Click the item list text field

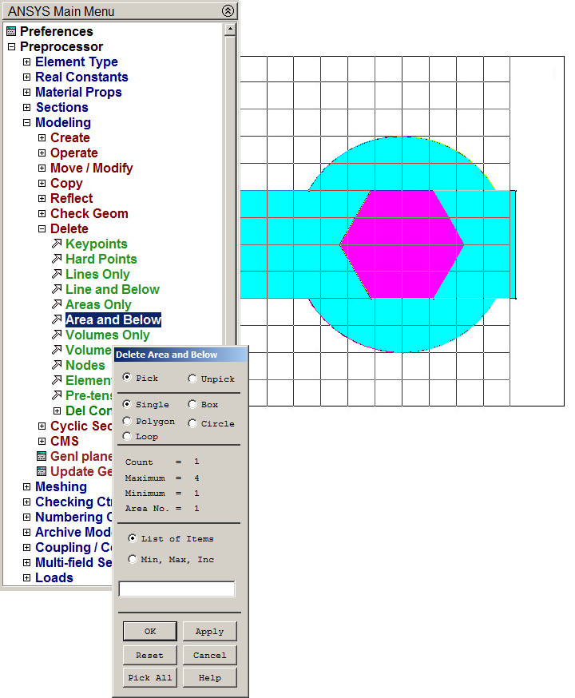tap(176, 589)
